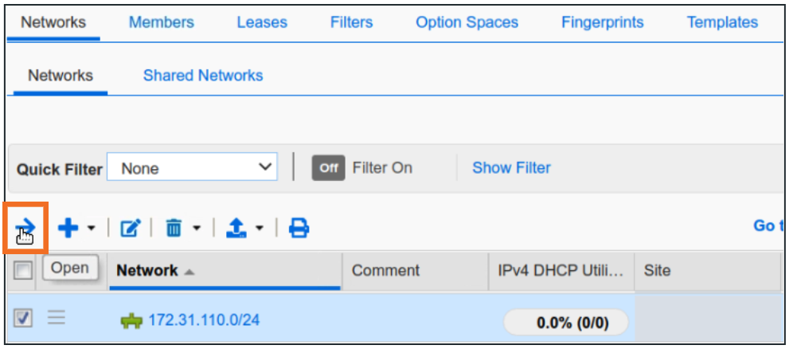
Task: Open the Shared Networks tab
Action: (x=202, y=76)
